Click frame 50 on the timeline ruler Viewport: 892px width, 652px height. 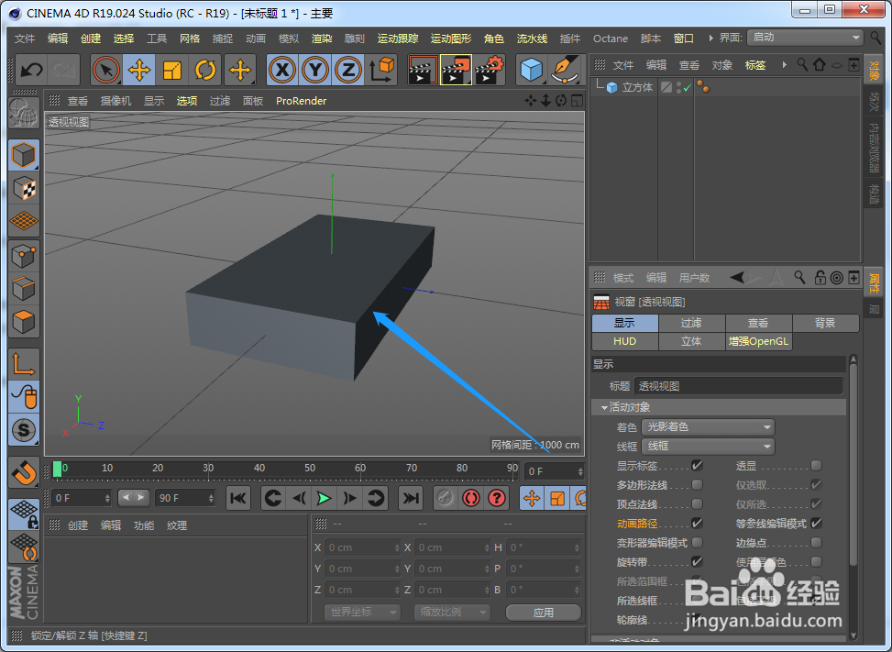[x=310, y=469]
